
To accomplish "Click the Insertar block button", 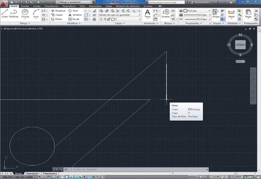I will [166, 14].
